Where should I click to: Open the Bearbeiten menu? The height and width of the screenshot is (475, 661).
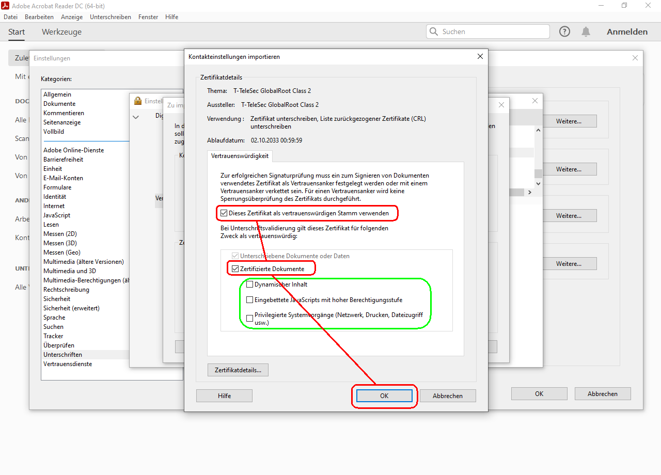pos(39,17)
